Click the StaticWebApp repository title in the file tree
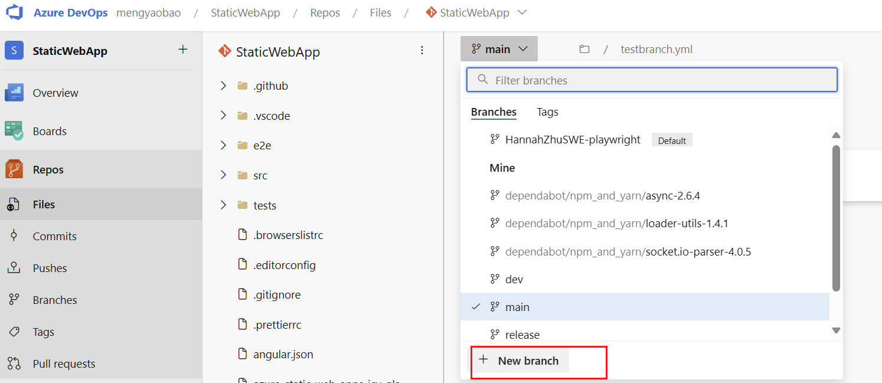The image size is (882, 383). click(278, 52)
